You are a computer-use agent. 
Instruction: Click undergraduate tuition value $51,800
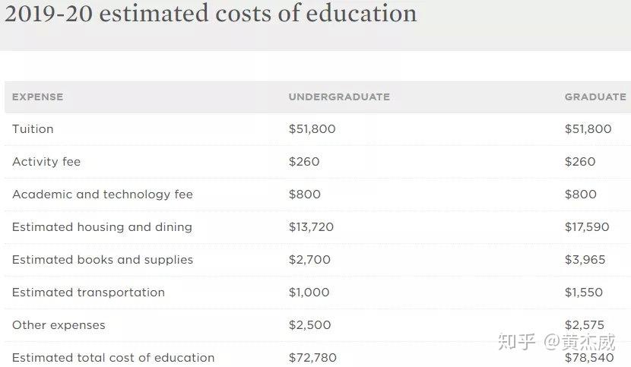pos(312,128)
